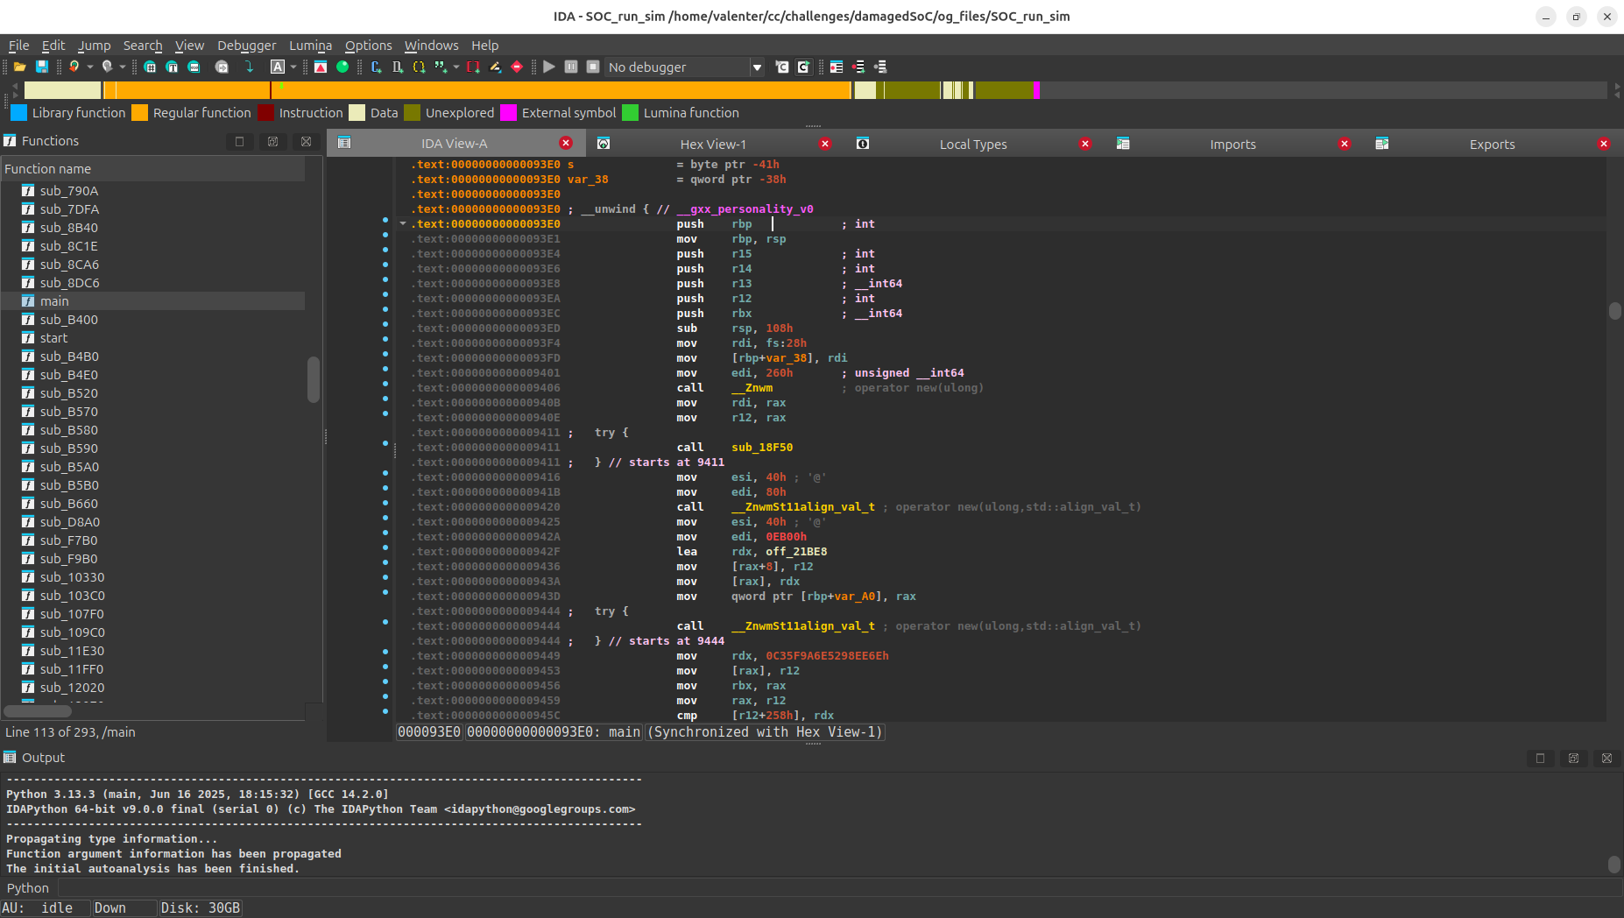Close the IDA View-A tab
Screen dimensions: 1624x918
pyautogui.click(x=566, y=144)
